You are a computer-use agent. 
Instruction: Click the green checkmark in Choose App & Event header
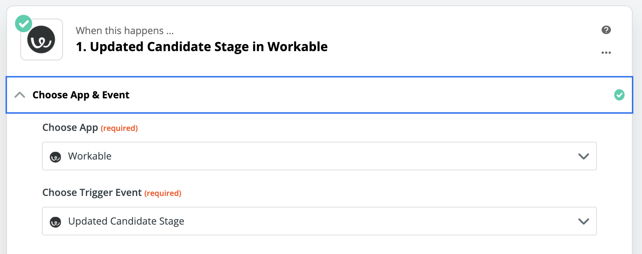pos(619,95)
